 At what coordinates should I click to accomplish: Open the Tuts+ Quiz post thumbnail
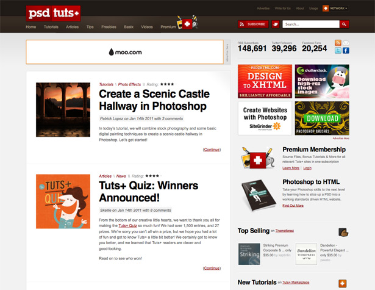[x=63, y=201]
